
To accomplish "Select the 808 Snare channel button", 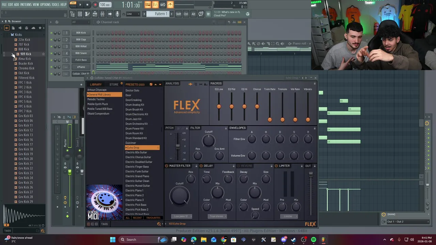I will 81,53.
